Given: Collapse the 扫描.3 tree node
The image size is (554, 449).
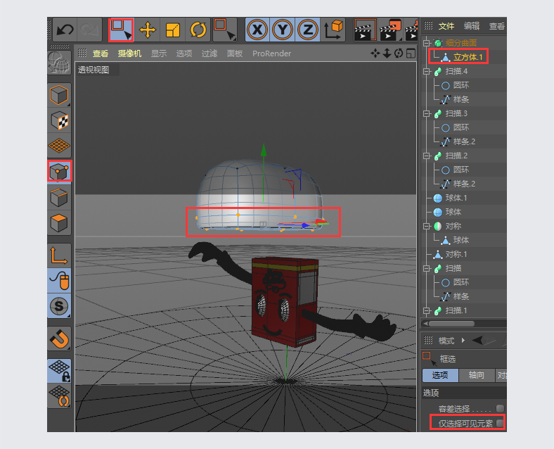Looking at the screenshot, I should [x=427, y=113].
